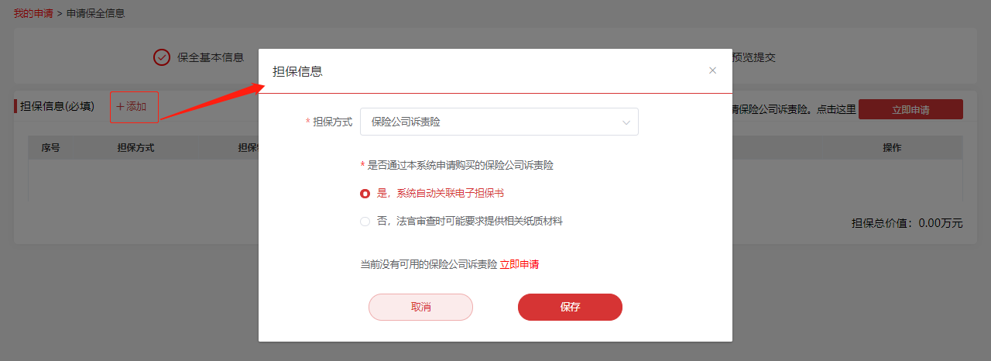The width and height of the screenshot is (991, 361).
Task: Click the 申请保全信息 breadcrumb item
Action: tap(95, 14)
